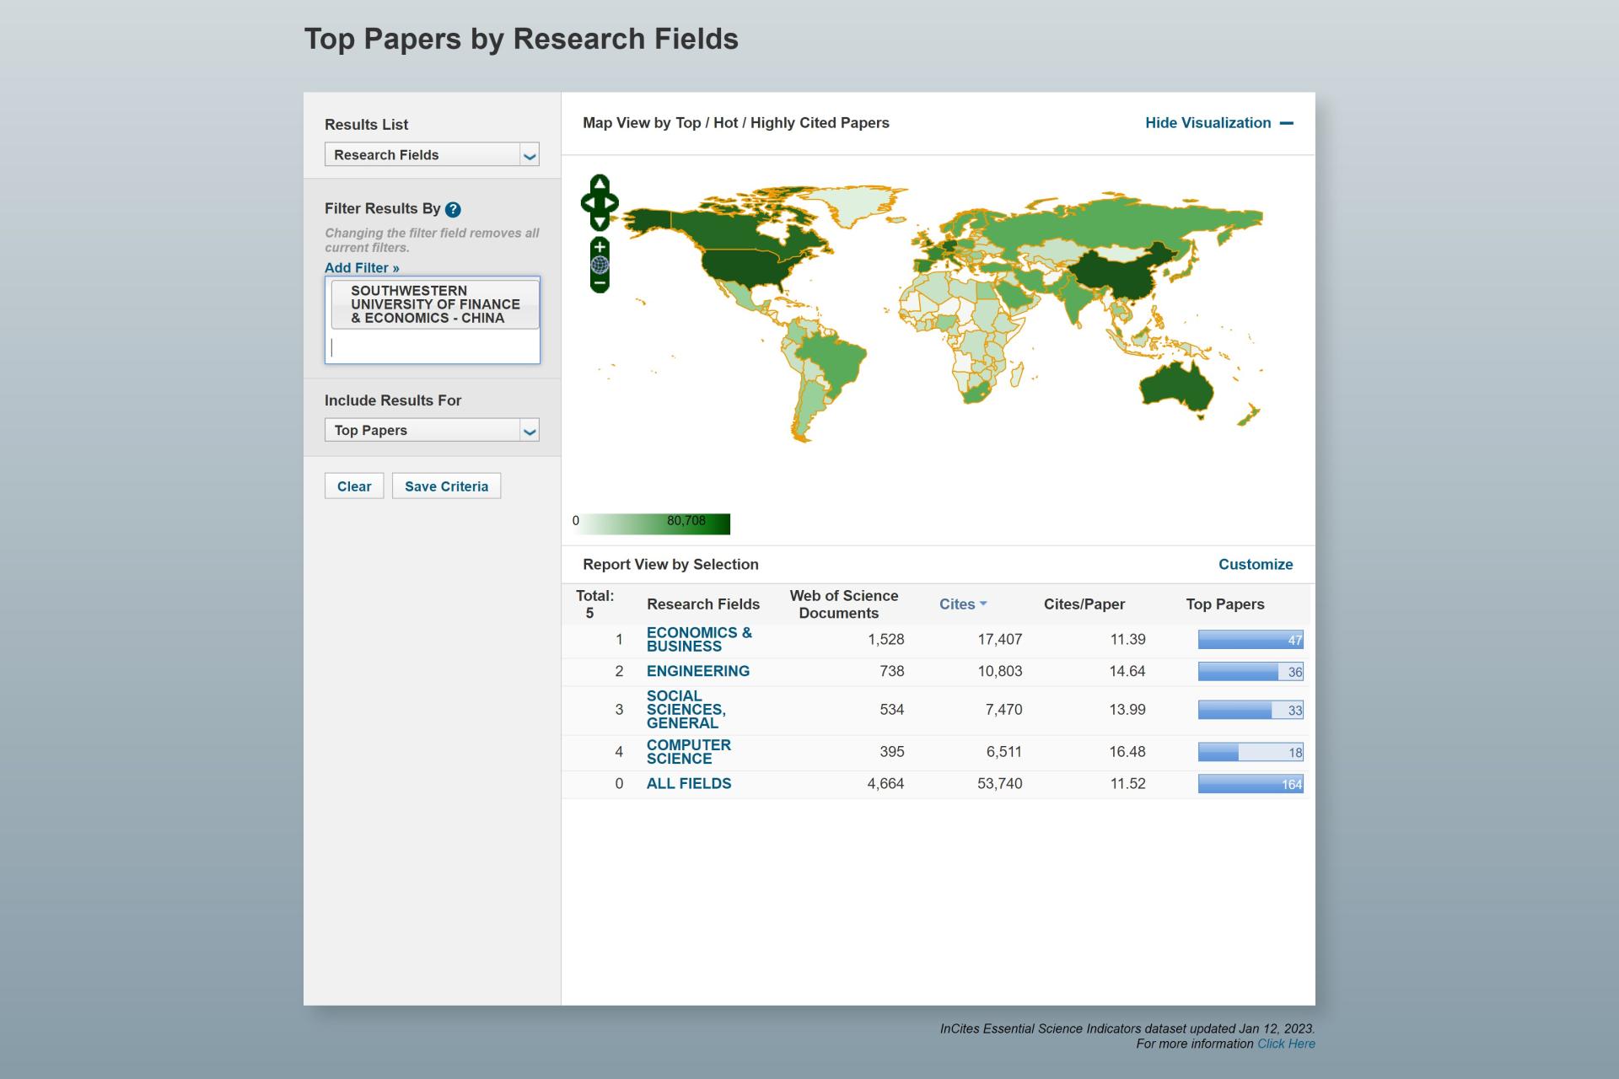Click the Add Filter link
This screenshot has width=1619, height=1079.
(x=362, y=268)
